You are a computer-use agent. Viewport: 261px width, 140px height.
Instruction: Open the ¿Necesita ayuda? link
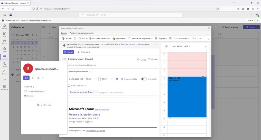pyautogui.click(x=102, y=109)
